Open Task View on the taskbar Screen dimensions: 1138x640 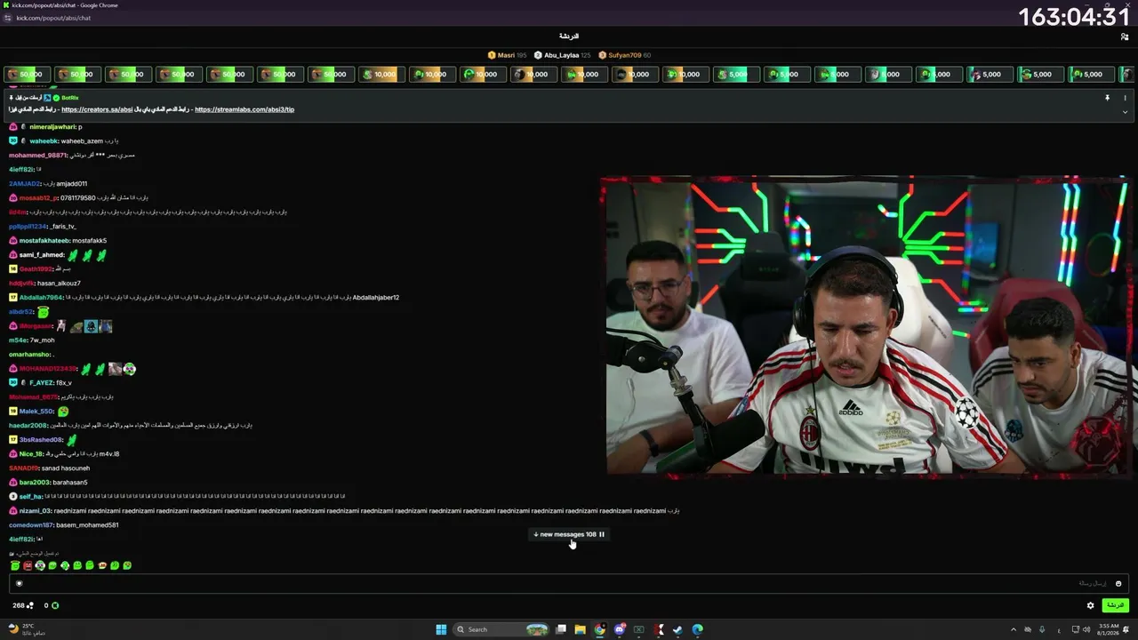[561, 629]
